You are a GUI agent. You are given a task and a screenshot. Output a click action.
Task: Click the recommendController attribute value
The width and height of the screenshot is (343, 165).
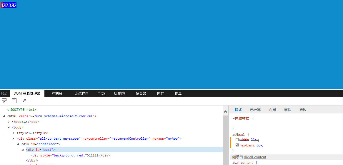coord(130,138)
